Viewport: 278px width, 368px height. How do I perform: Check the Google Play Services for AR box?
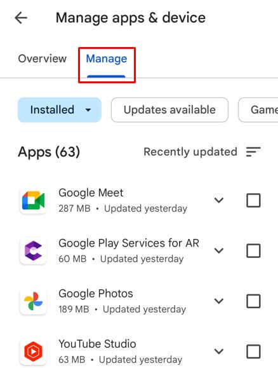coord(253,250)
